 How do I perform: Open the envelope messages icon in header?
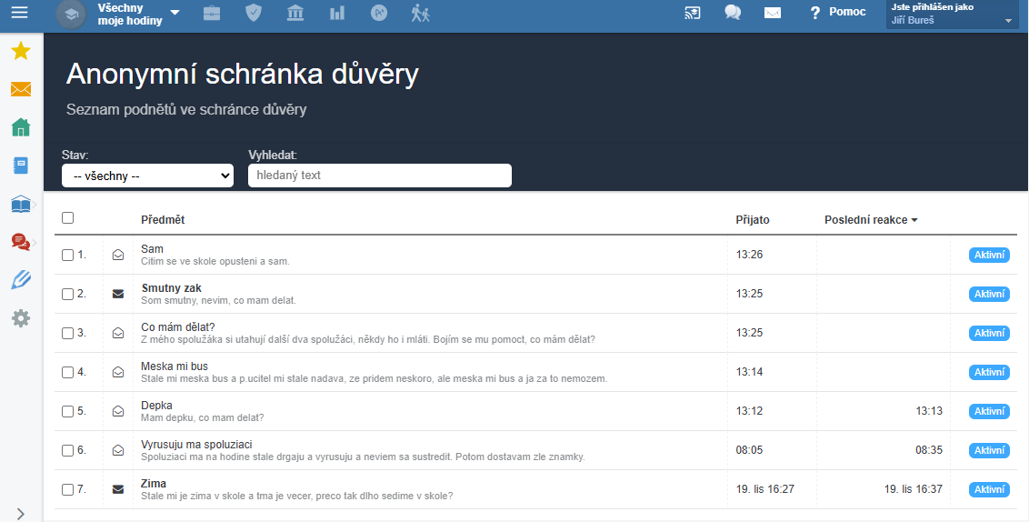point(773,13)
